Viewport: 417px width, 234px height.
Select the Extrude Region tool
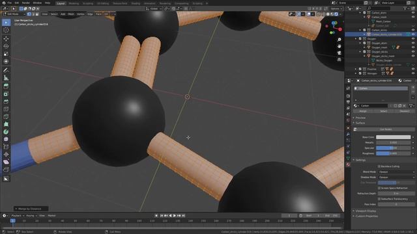[6, 86]
